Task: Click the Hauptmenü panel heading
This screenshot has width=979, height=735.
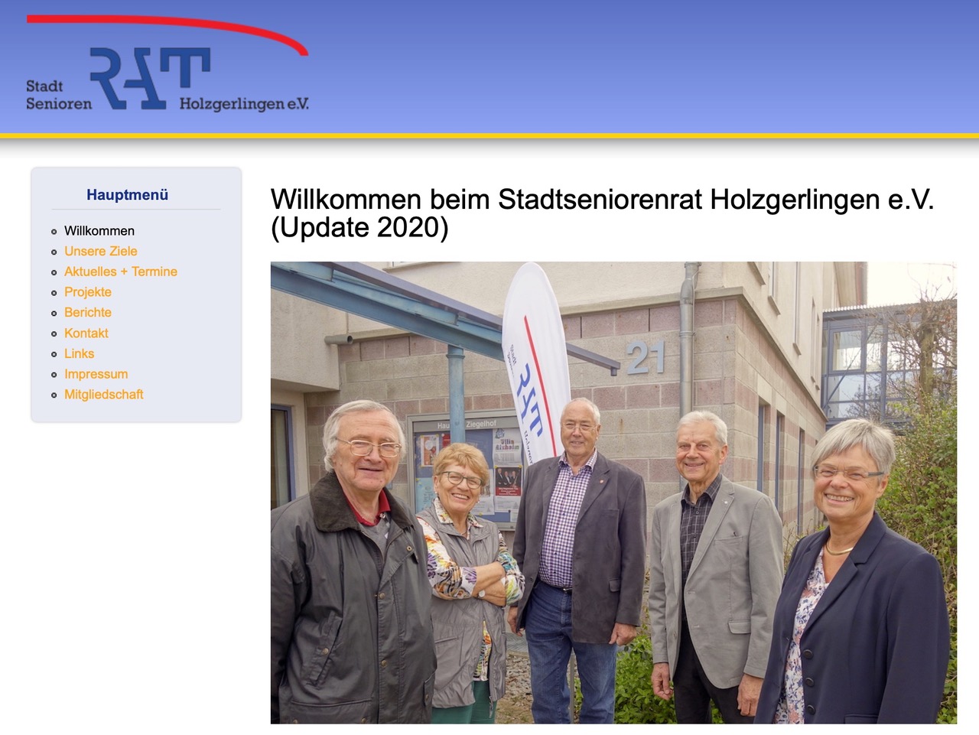Action: pyautogui.click(x=128, y=195)
